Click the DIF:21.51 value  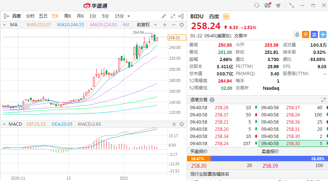pyautogui.click(x=36, y=124)
